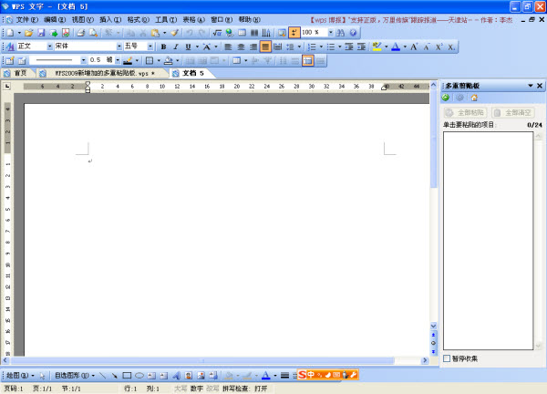
Task: Click the Bold formatting icon
Action: (x=164, y=46)
